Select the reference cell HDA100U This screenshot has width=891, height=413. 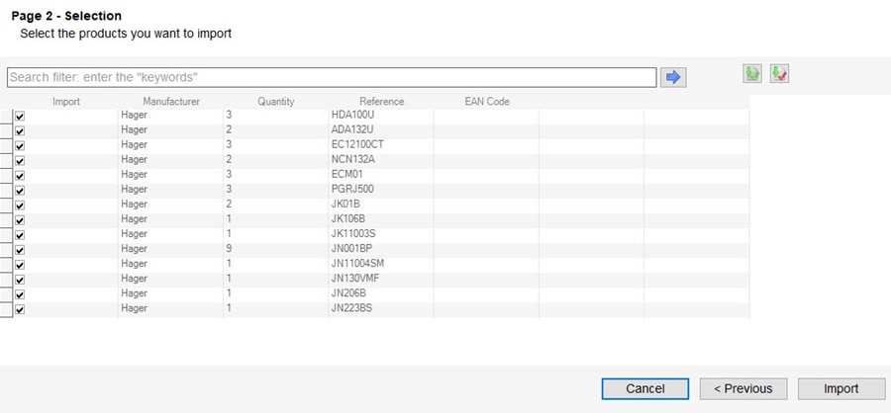(x=381, y=116)
